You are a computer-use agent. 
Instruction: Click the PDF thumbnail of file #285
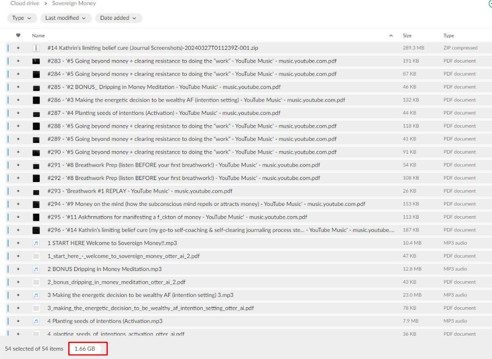(x=36, y=87)
